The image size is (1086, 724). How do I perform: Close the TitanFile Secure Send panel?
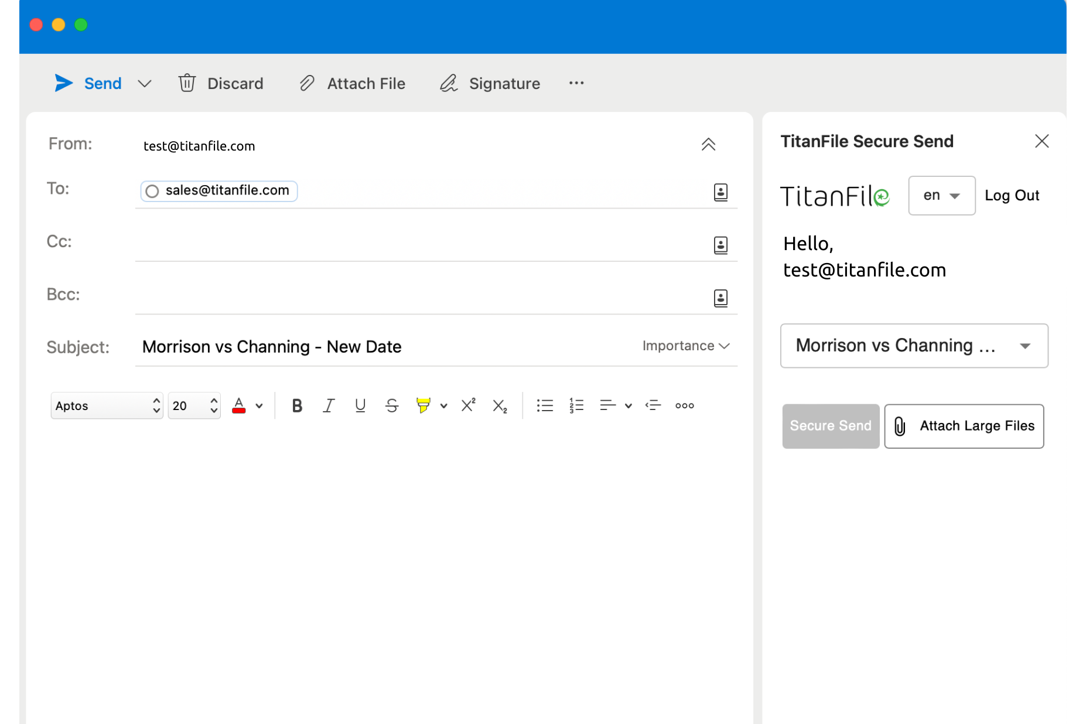tap(1041, 141)
